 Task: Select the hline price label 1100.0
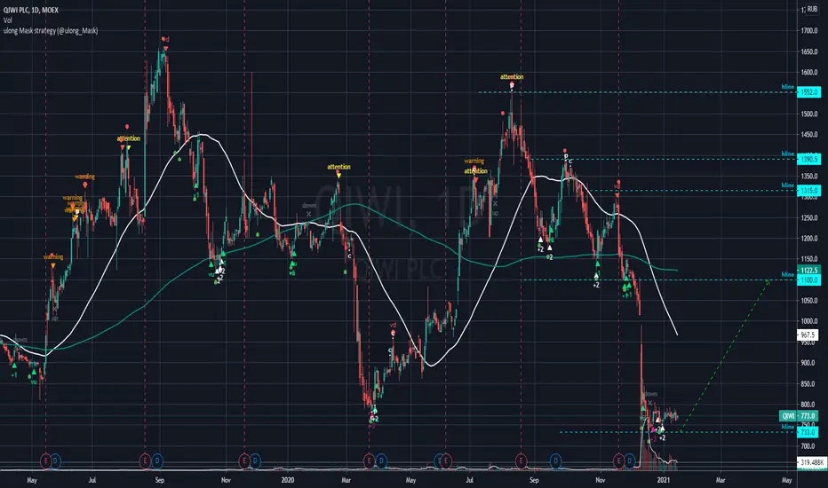point(809,280)
